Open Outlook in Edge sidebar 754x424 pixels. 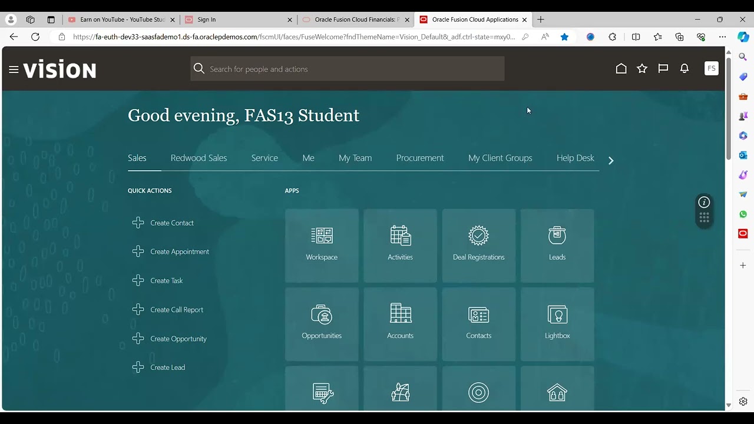point(743,155)
